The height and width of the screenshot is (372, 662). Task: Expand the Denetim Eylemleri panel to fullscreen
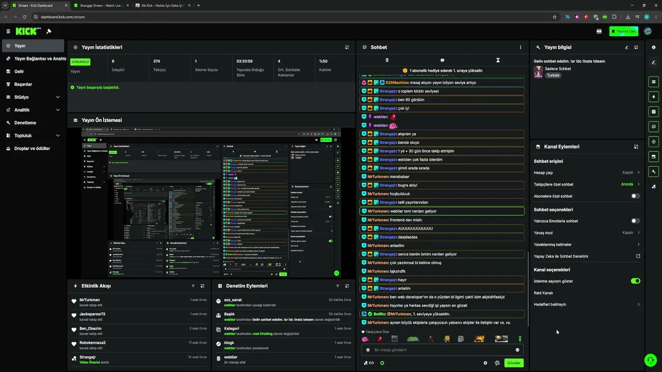347,286
